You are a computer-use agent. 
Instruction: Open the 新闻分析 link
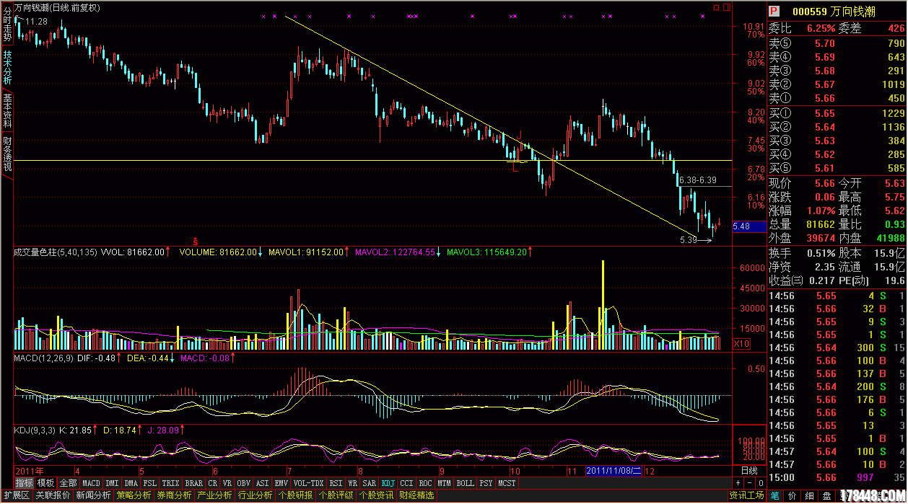[x=94, y=495]
